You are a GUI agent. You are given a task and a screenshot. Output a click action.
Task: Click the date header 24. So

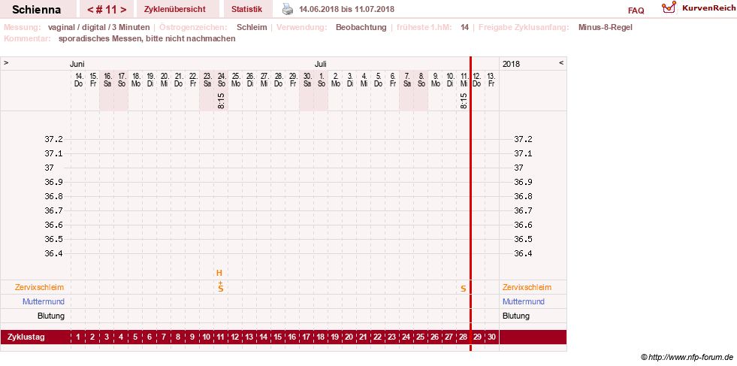(x=221, y=80)
